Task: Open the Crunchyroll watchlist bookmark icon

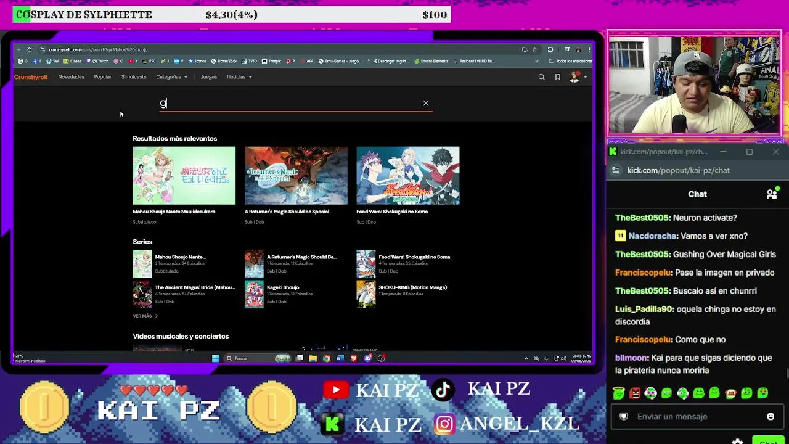Action: [558, 77]
